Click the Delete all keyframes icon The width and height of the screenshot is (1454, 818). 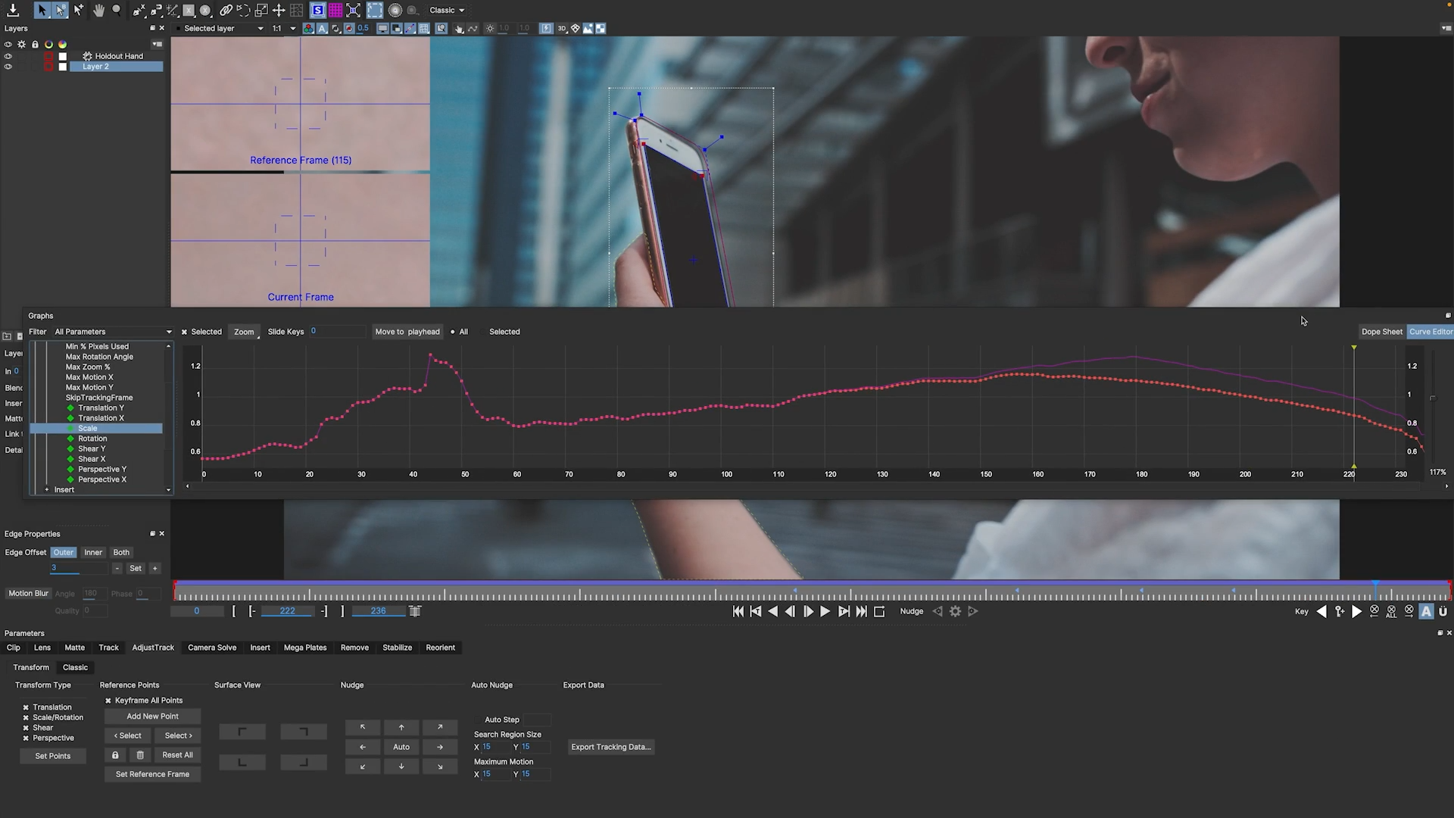click(1391, 611)
